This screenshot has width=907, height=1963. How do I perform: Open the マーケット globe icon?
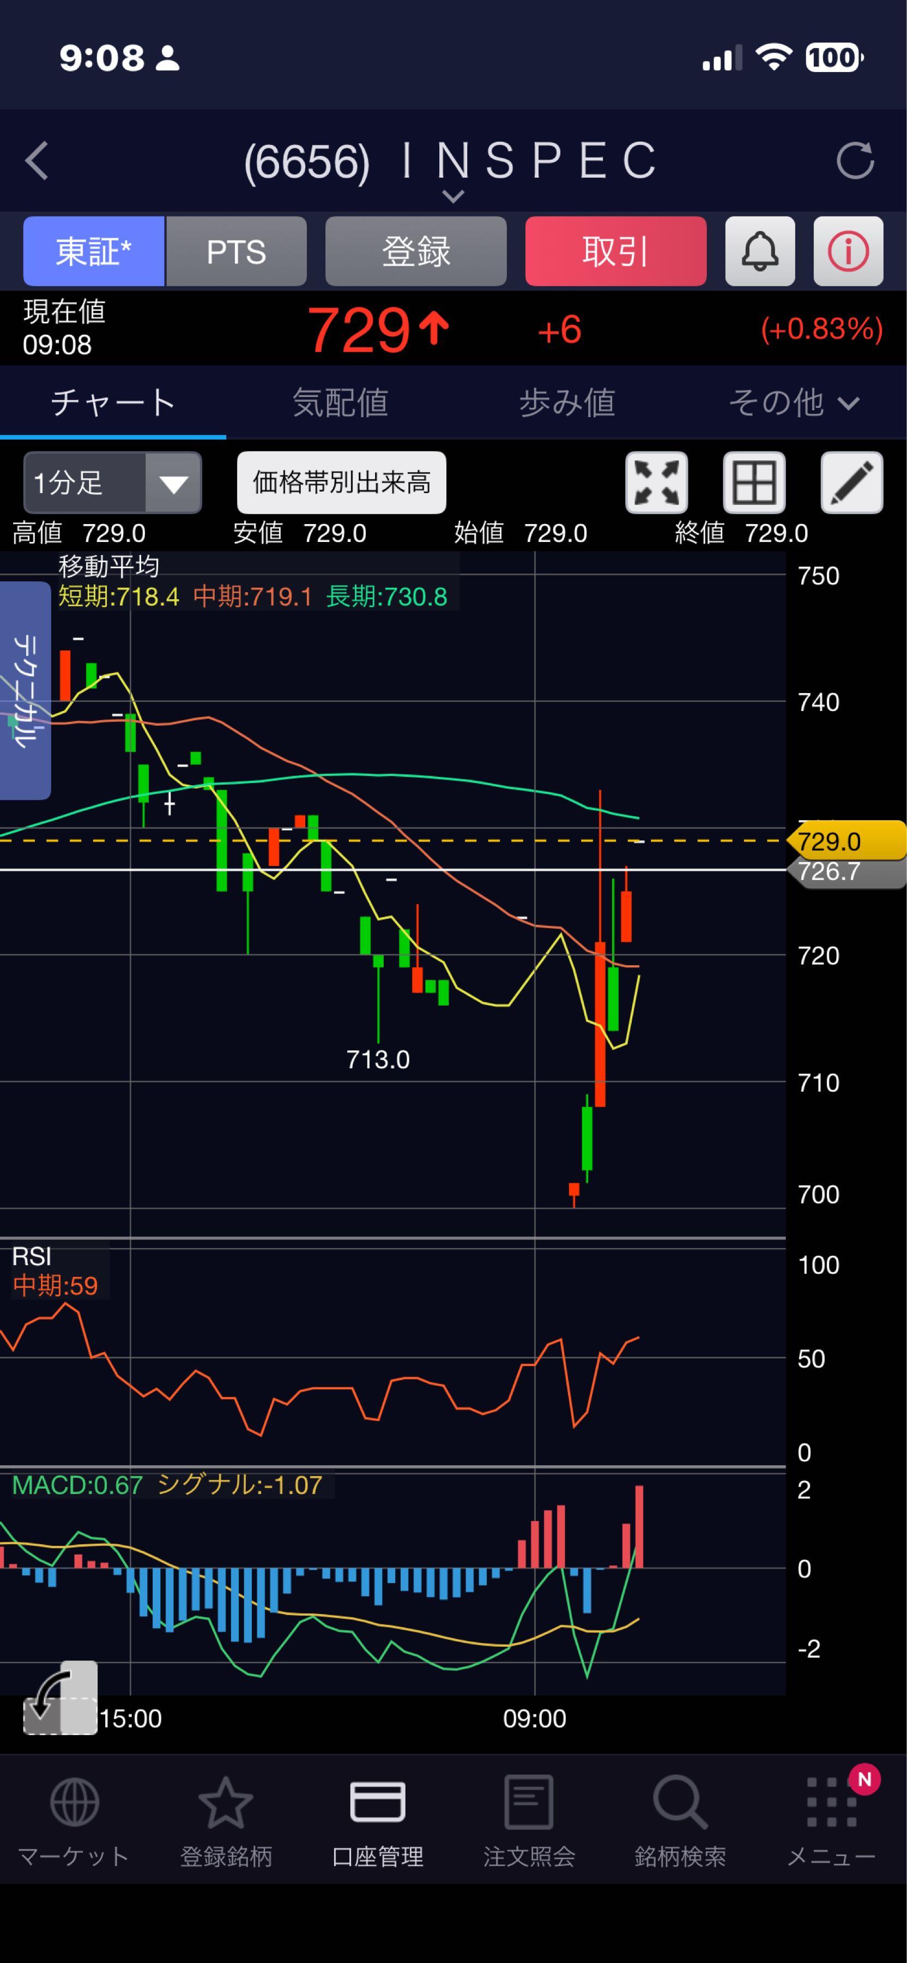[74, 1822]
